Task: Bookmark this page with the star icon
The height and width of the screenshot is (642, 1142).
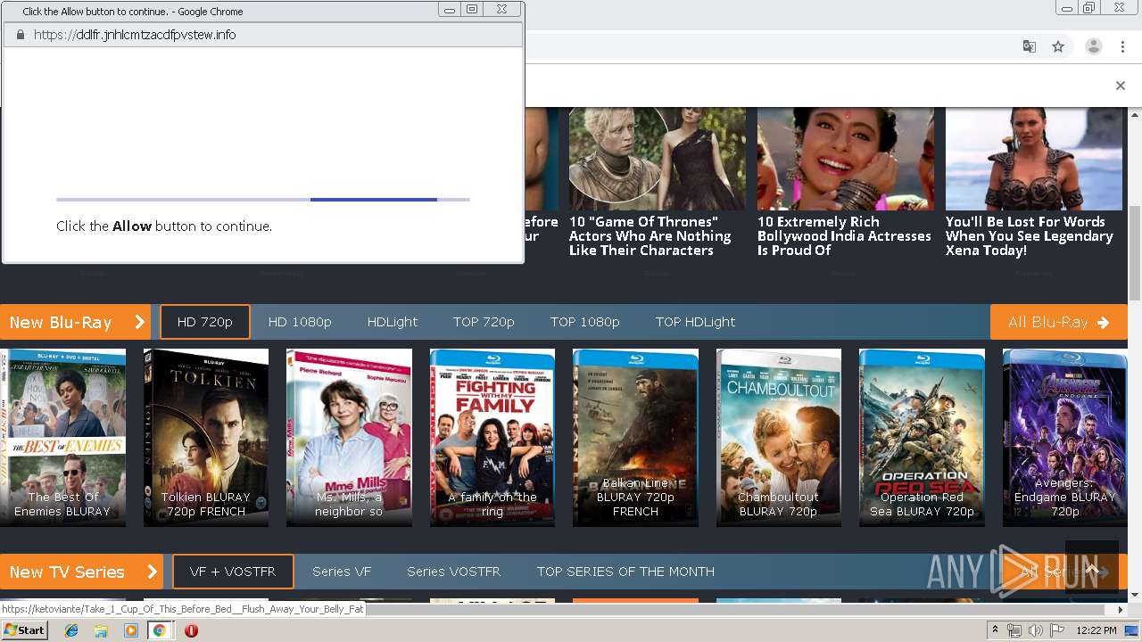Action: pos(1058,46)
